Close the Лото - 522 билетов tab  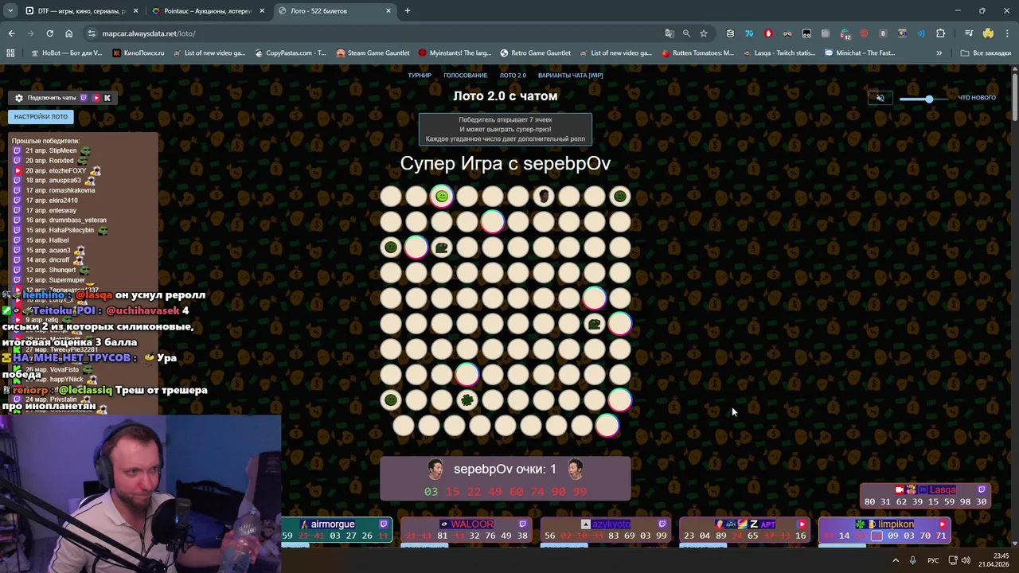click(388, 11)
